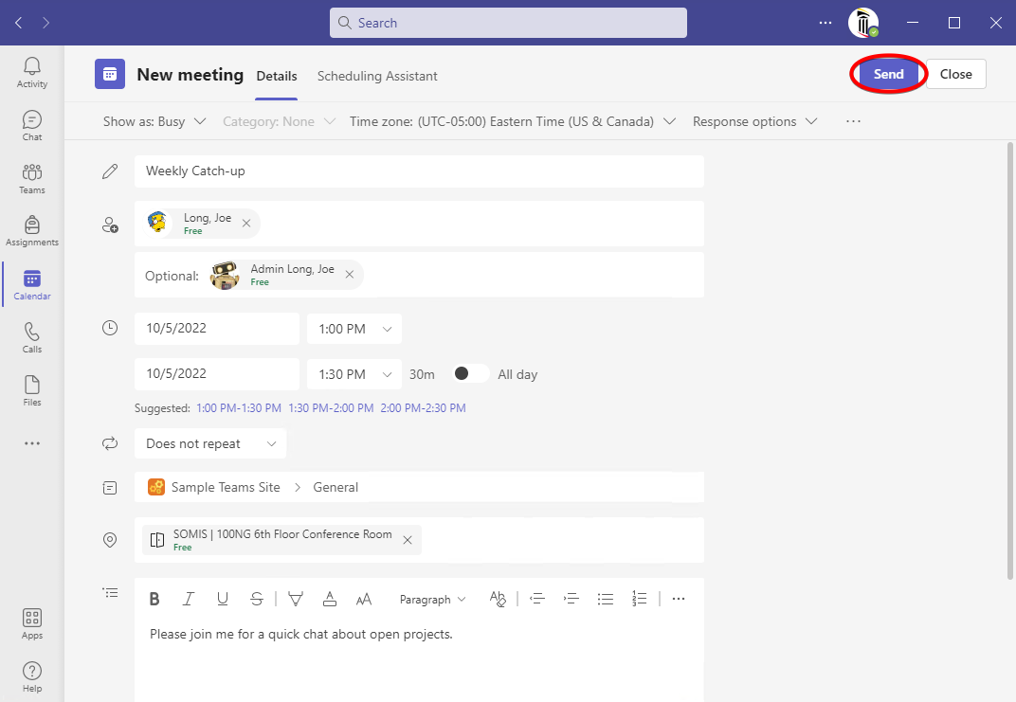1016x702 pixels.
Task: Open Assignments from the sidebar
Action: tap(32, 232)
